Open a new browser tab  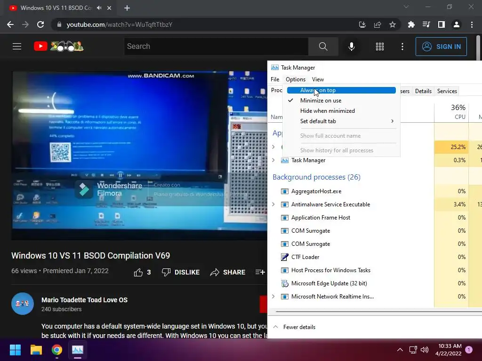coord(127,8)
